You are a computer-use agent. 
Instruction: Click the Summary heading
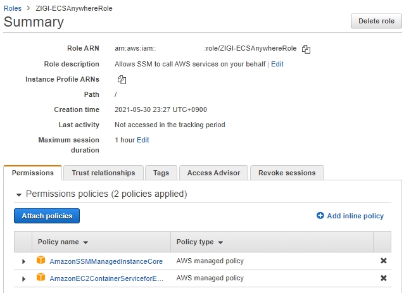tap(34, 22)
